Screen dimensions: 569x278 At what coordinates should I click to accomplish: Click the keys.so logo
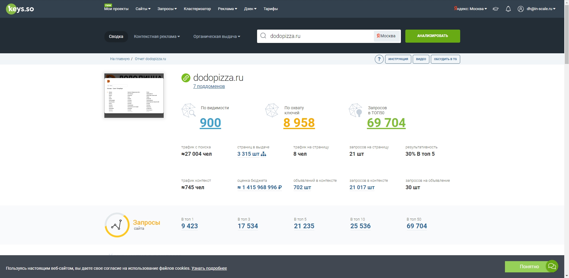20,9
